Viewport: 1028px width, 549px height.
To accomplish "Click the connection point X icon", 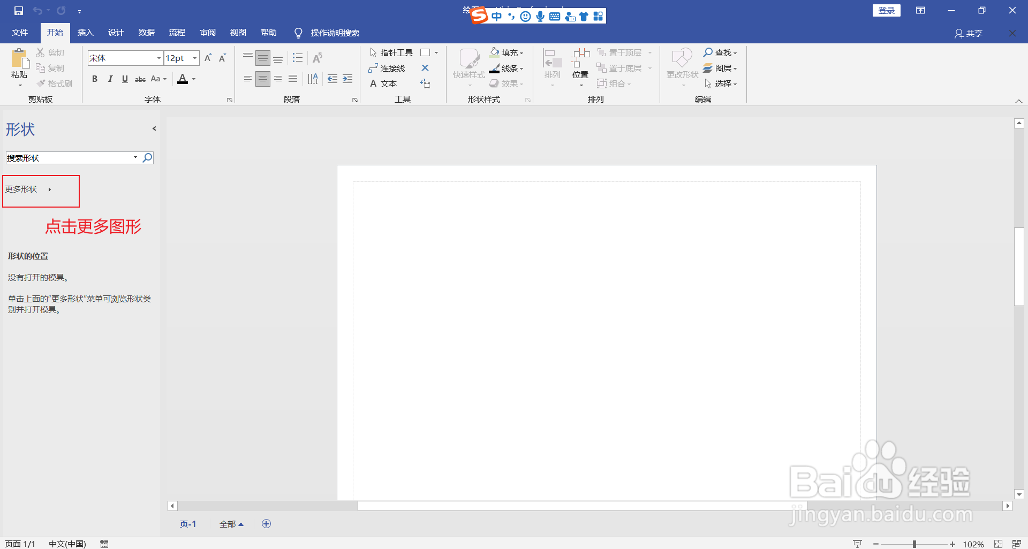I will coord(425,68).
